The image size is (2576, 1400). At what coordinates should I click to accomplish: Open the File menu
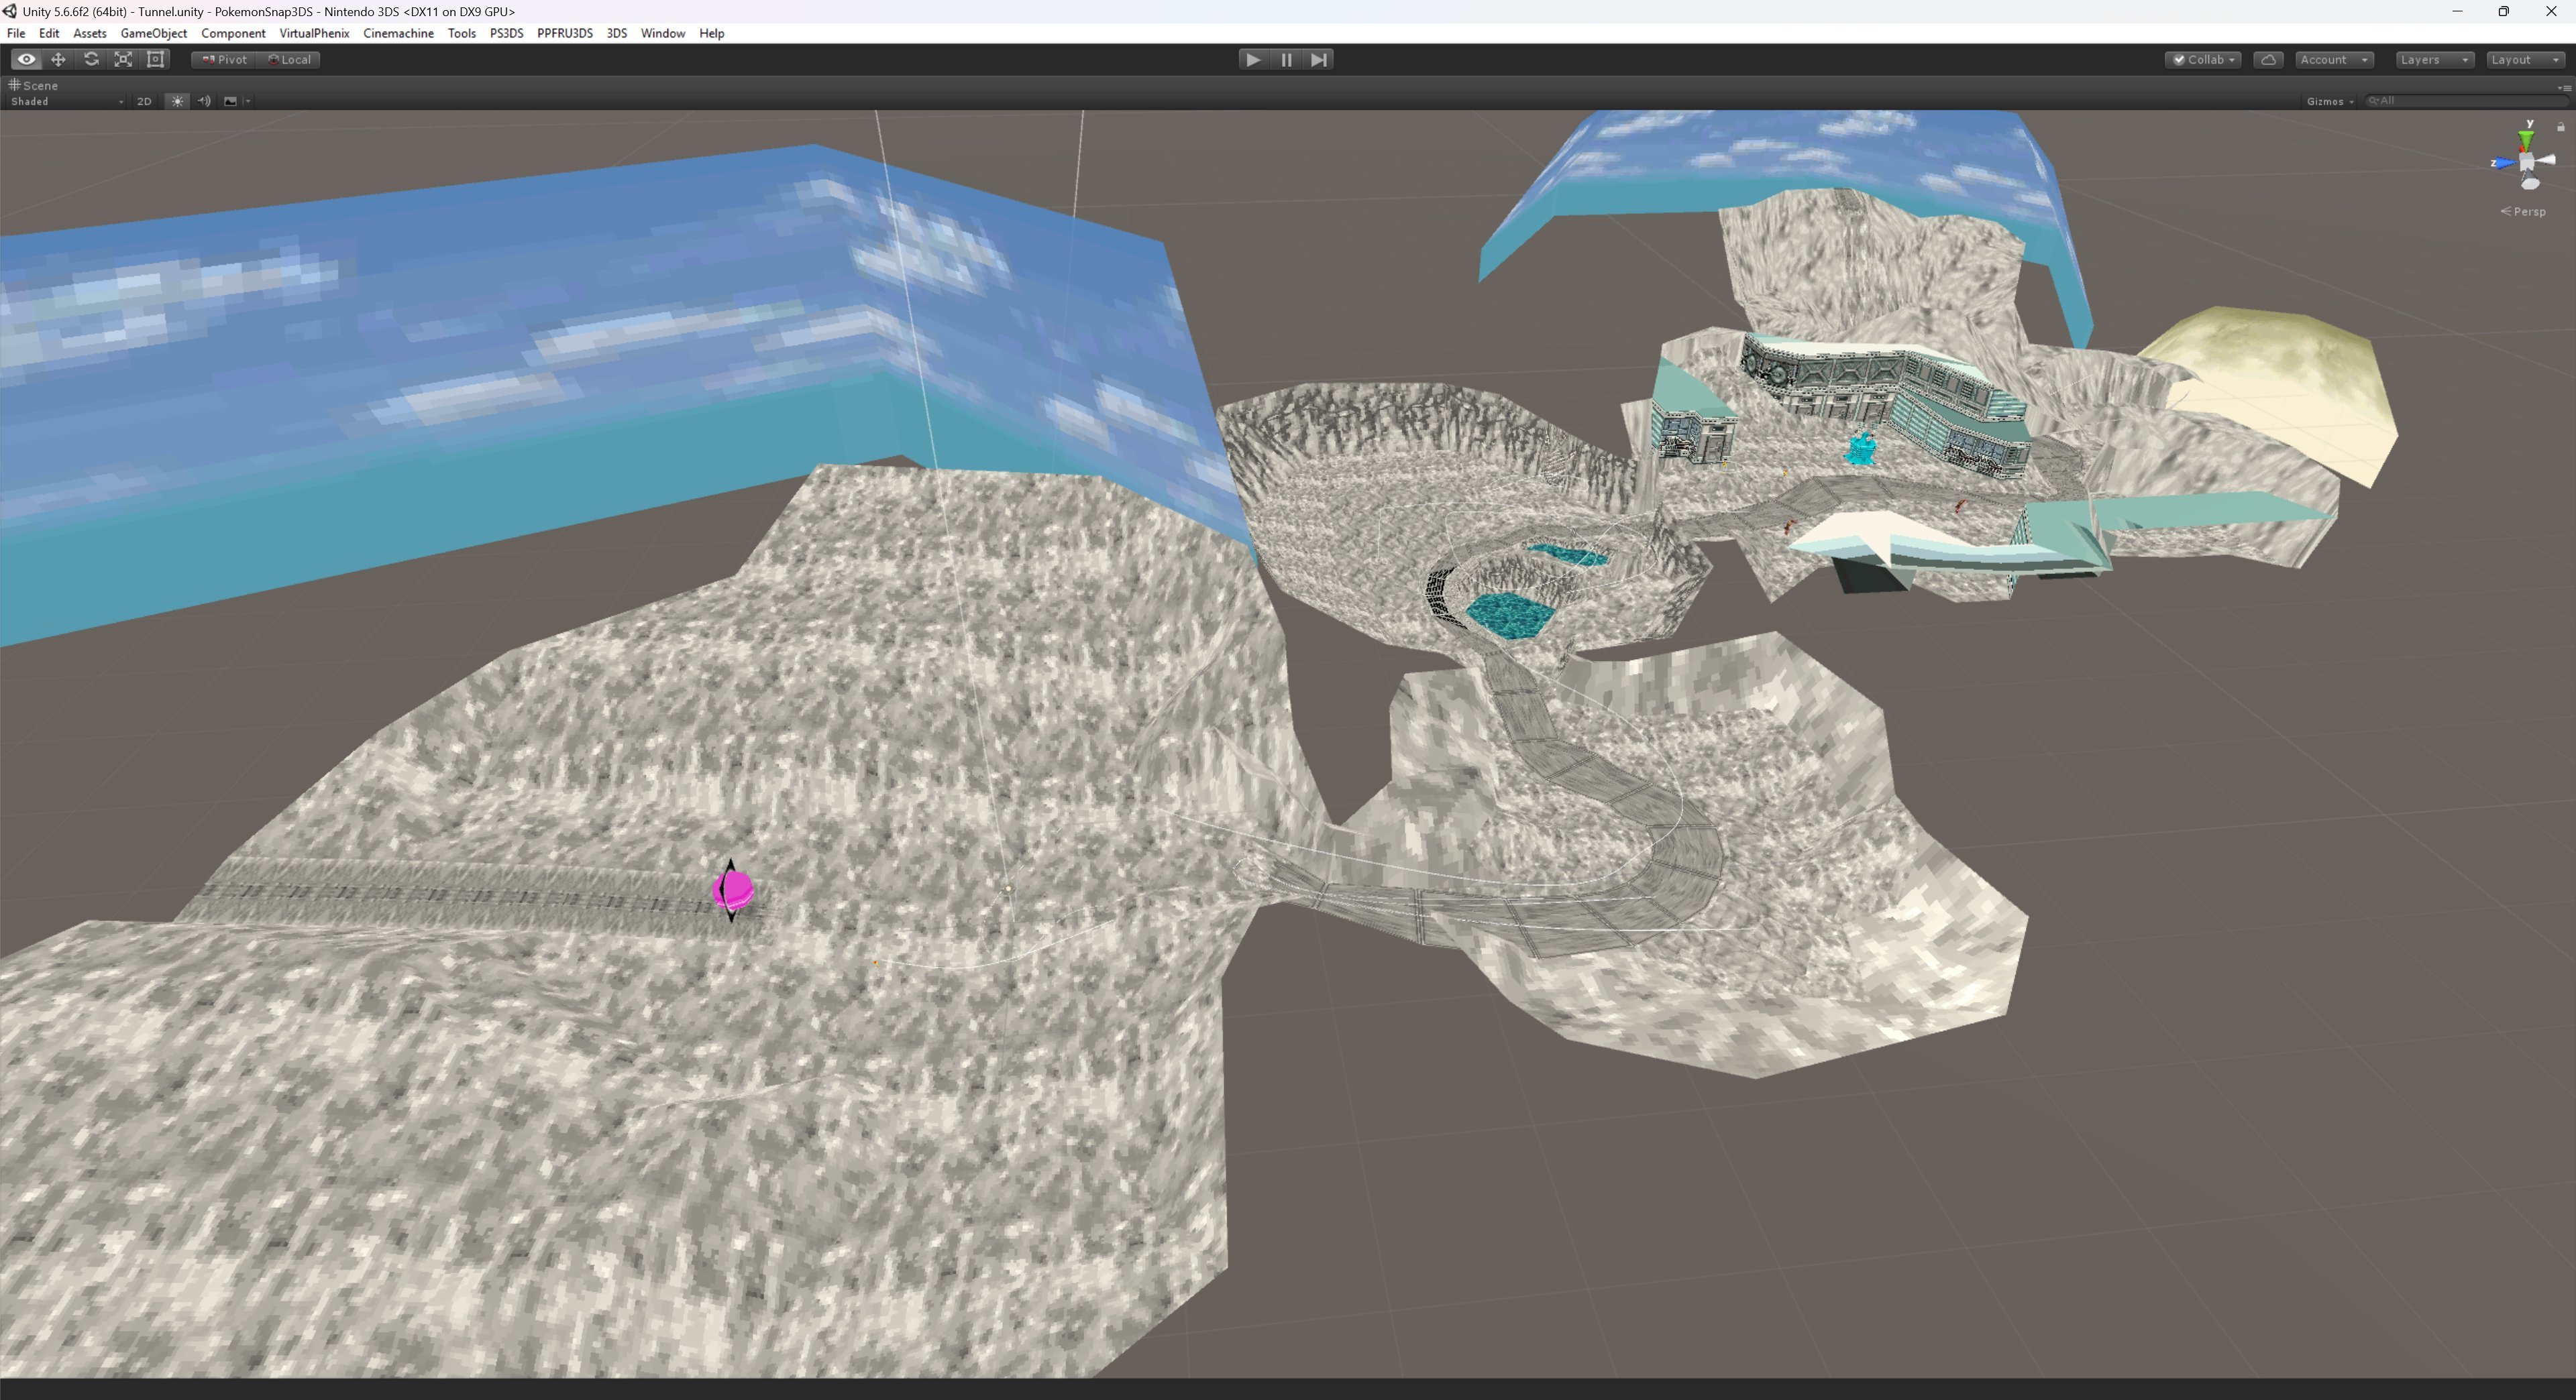[x=16, y=33]
